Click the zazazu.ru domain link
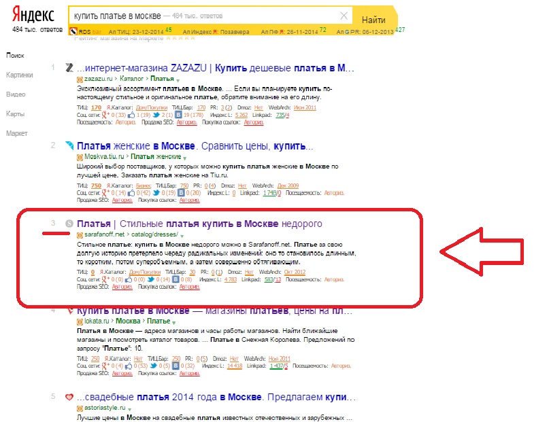The height and width of the screenshot is (422, 549). tap(98, 79)
